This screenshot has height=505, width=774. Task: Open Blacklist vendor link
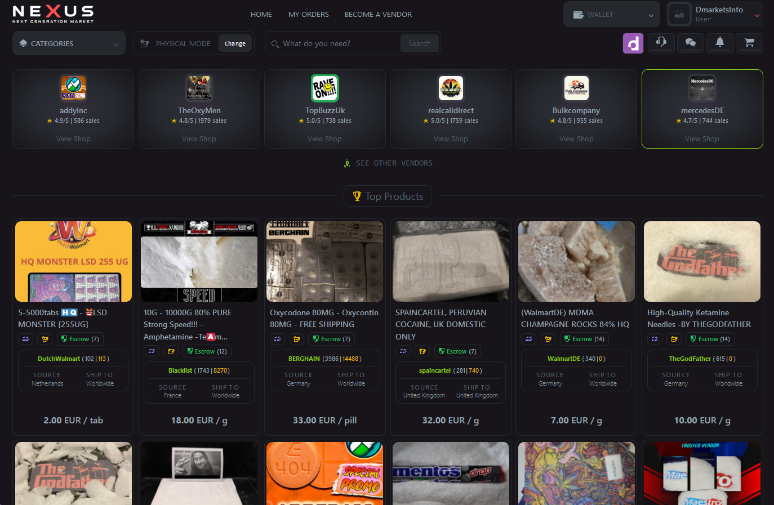(180, 370)
